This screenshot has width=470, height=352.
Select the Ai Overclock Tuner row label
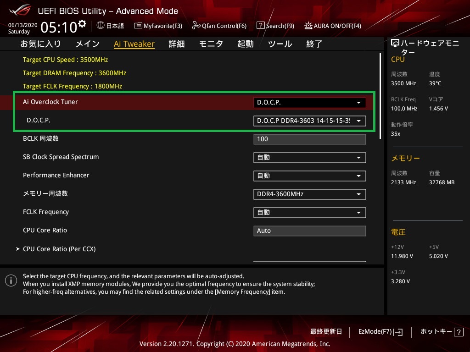pos(50,102)
